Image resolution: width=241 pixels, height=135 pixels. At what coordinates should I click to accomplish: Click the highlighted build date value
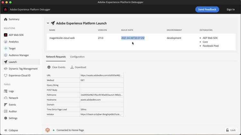[133, 38]
